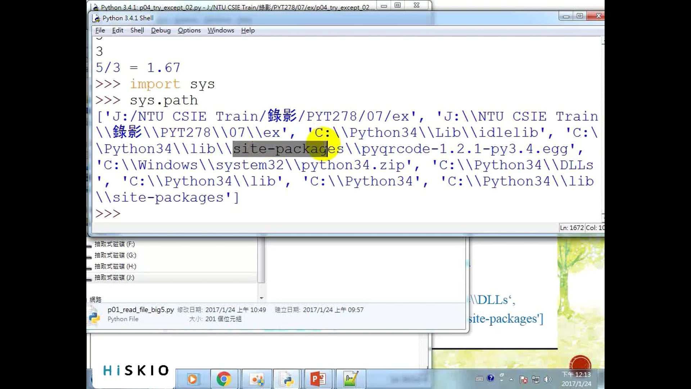691x389 pixels.
Task: Open the Action Center flag icon
Action: pyautogui.click(x=524, y=379)
